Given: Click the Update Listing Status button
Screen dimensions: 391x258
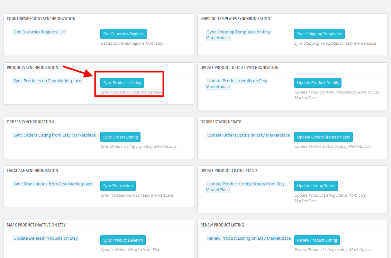Looking at the screenshot, I should (316, 186).
